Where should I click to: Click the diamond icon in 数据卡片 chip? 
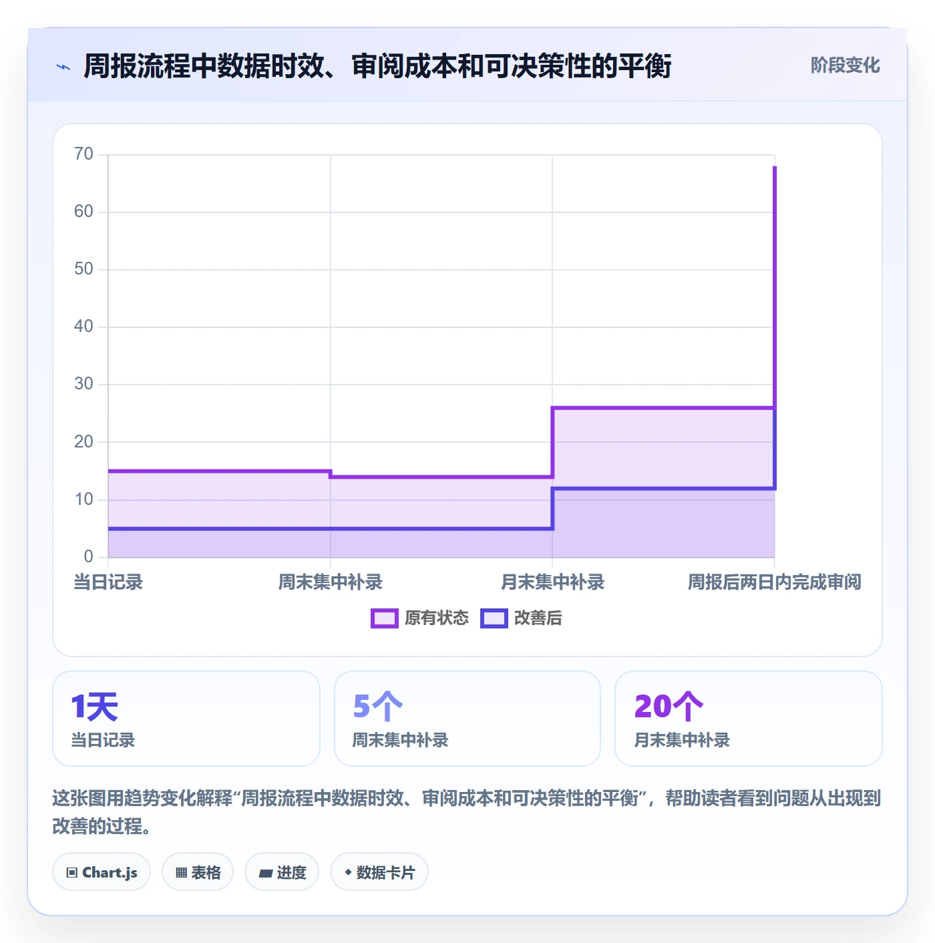[348, 872]
